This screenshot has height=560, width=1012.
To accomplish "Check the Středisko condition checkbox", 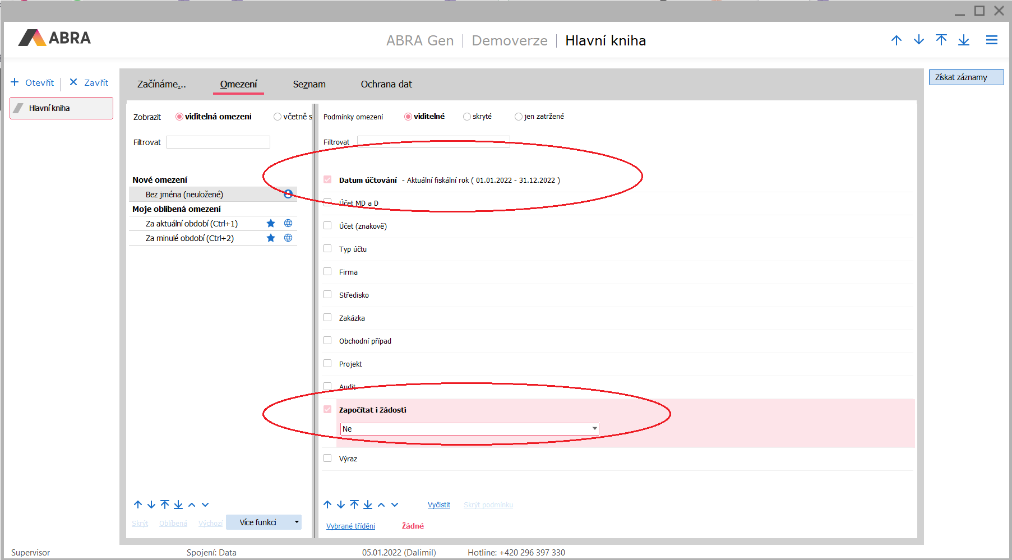I will tap(327, 295).
